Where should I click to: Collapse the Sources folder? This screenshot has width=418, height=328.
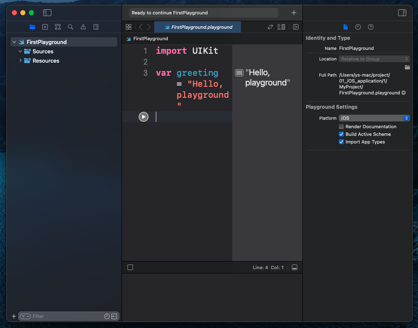pos(20,51)
